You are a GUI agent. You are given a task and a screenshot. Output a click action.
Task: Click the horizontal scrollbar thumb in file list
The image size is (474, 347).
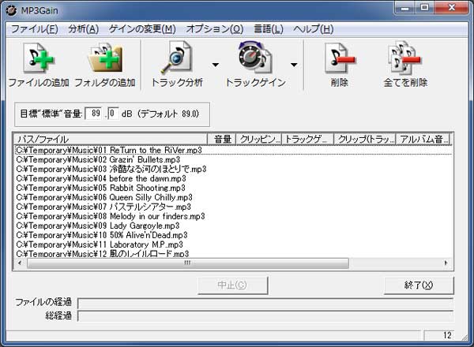tap(188, 263)
